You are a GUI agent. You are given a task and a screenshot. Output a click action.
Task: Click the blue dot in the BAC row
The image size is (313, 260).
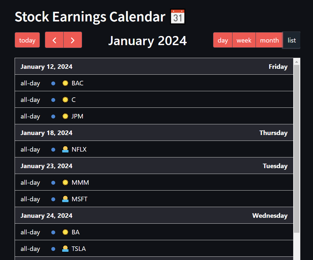[x=53, y=83]
